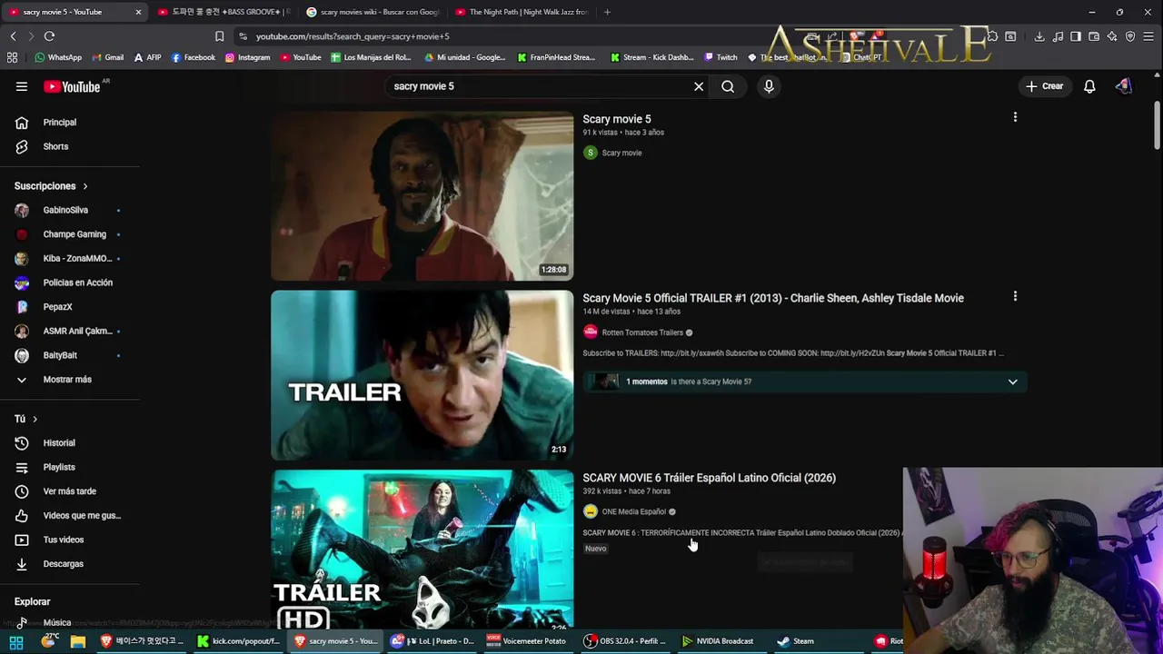The image size is (1163, 654).
Task: Open Windows Start button
Action: click(x=16, y=641)
